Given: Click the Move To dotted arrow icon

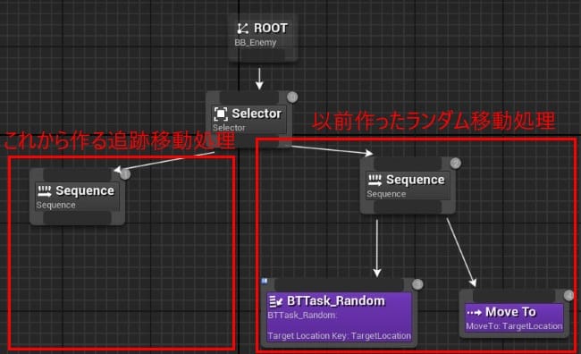Looking at the screenshot, I should click(475, 313).
